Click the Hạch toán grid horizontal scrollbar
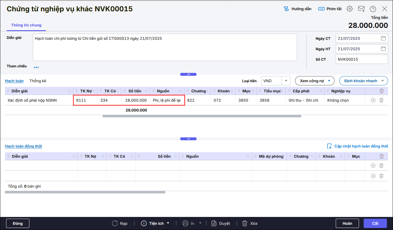The height and width of the screenshot is (230, 393). tap(202, 116)
